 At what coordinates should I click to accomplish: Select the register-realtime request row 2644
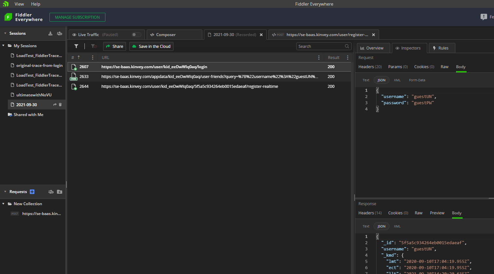click(209, 87)
